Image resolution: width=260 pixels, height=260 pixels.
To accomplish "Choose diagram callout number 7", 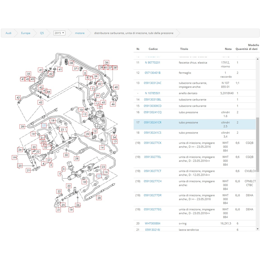I will point(90,77).
